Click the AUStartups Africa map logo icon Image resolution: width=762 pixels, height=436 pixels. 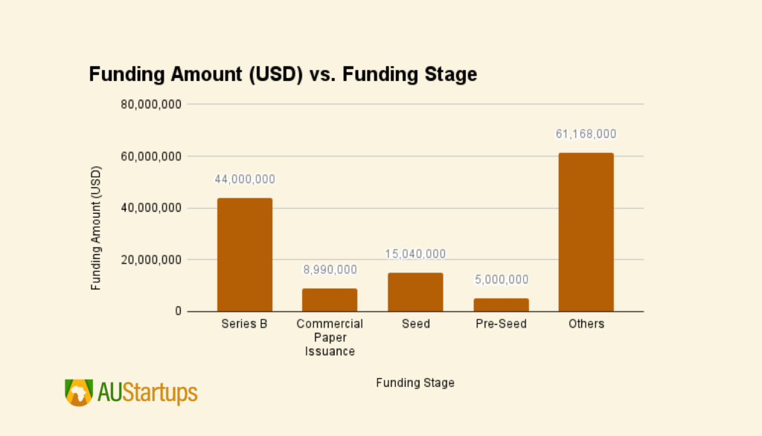pyautogui.click(x=78, y=392)
